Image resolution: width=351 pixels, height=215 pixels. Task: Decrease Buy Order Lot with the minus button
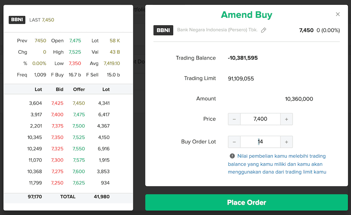pyautogui.click(x=234, y=142)
